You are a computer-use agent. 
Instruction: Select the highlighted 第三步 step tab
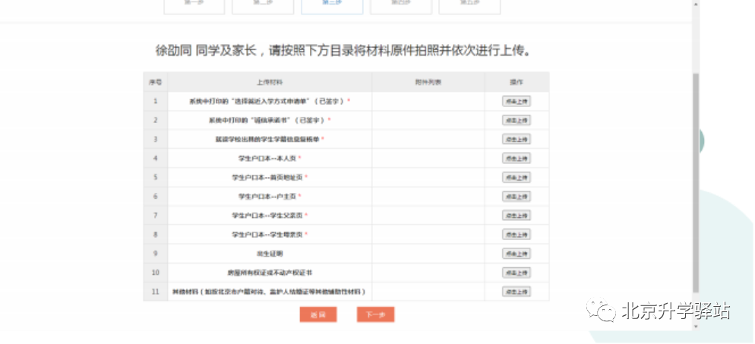pyautogui.click(x=332, y=6)
